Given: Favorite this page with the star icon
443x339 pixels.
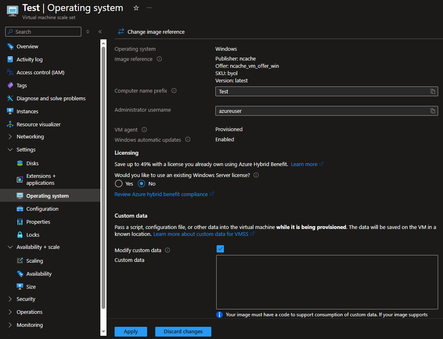Looking at the screenshot, I should coord(136,8).
